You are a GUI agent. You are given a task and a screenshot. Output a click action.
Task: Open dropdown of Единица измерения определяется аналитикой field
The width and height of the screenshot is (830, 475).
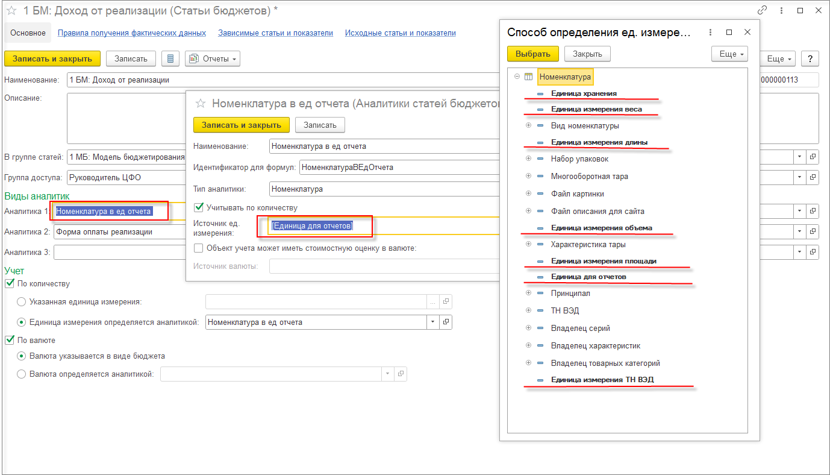click(x=433, y=322)
